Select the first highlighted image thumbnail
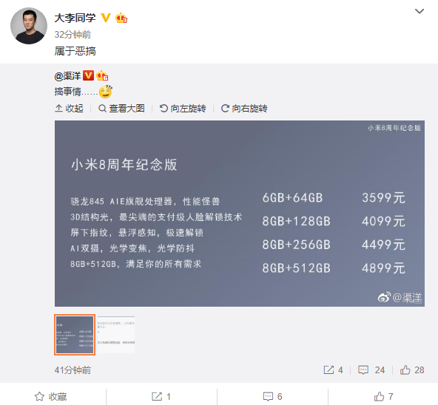The image size is (438, 405). [x=75, y=335]
